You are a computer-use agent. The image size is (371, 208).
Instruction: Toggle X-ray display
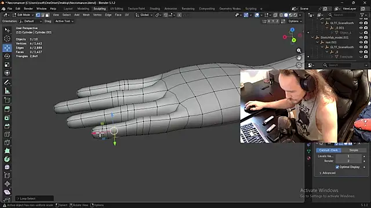point(275,15)
